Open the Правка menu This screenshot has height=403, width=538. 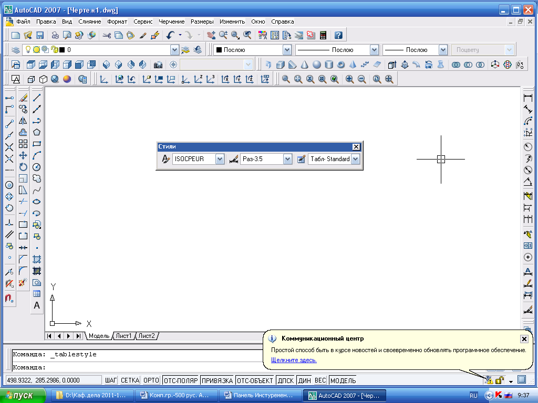[x=46, y=22]
